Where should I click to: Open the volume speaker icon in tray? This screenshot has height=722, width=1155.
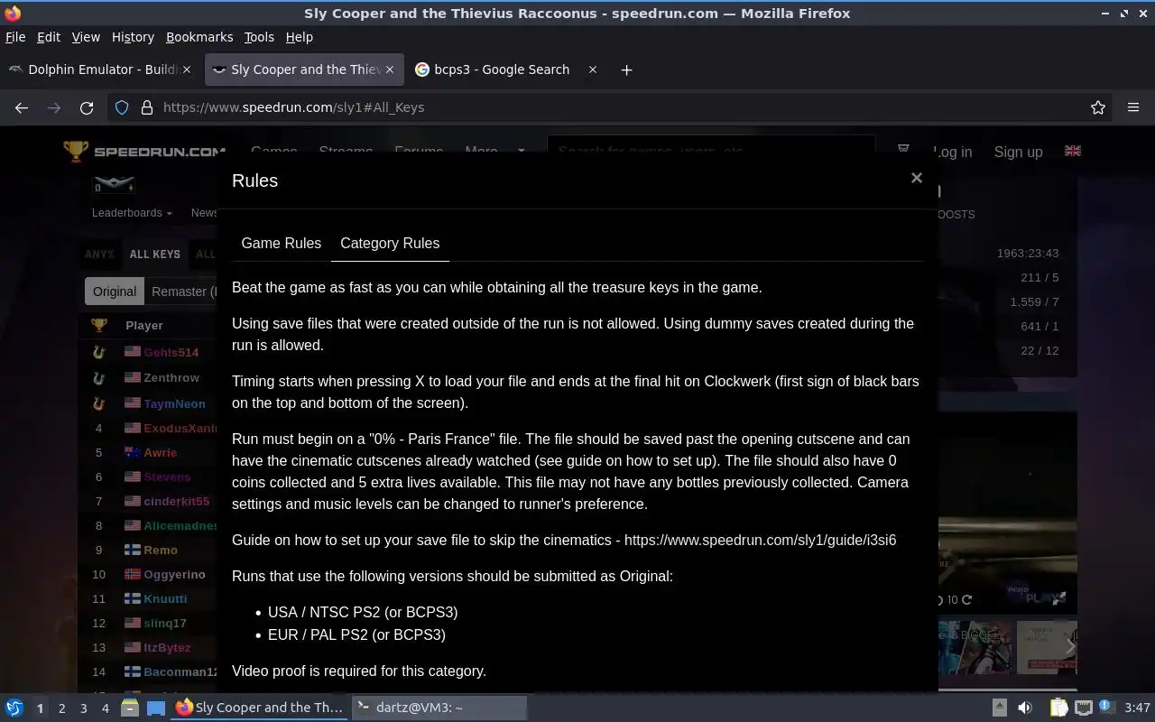(1025, 708)
